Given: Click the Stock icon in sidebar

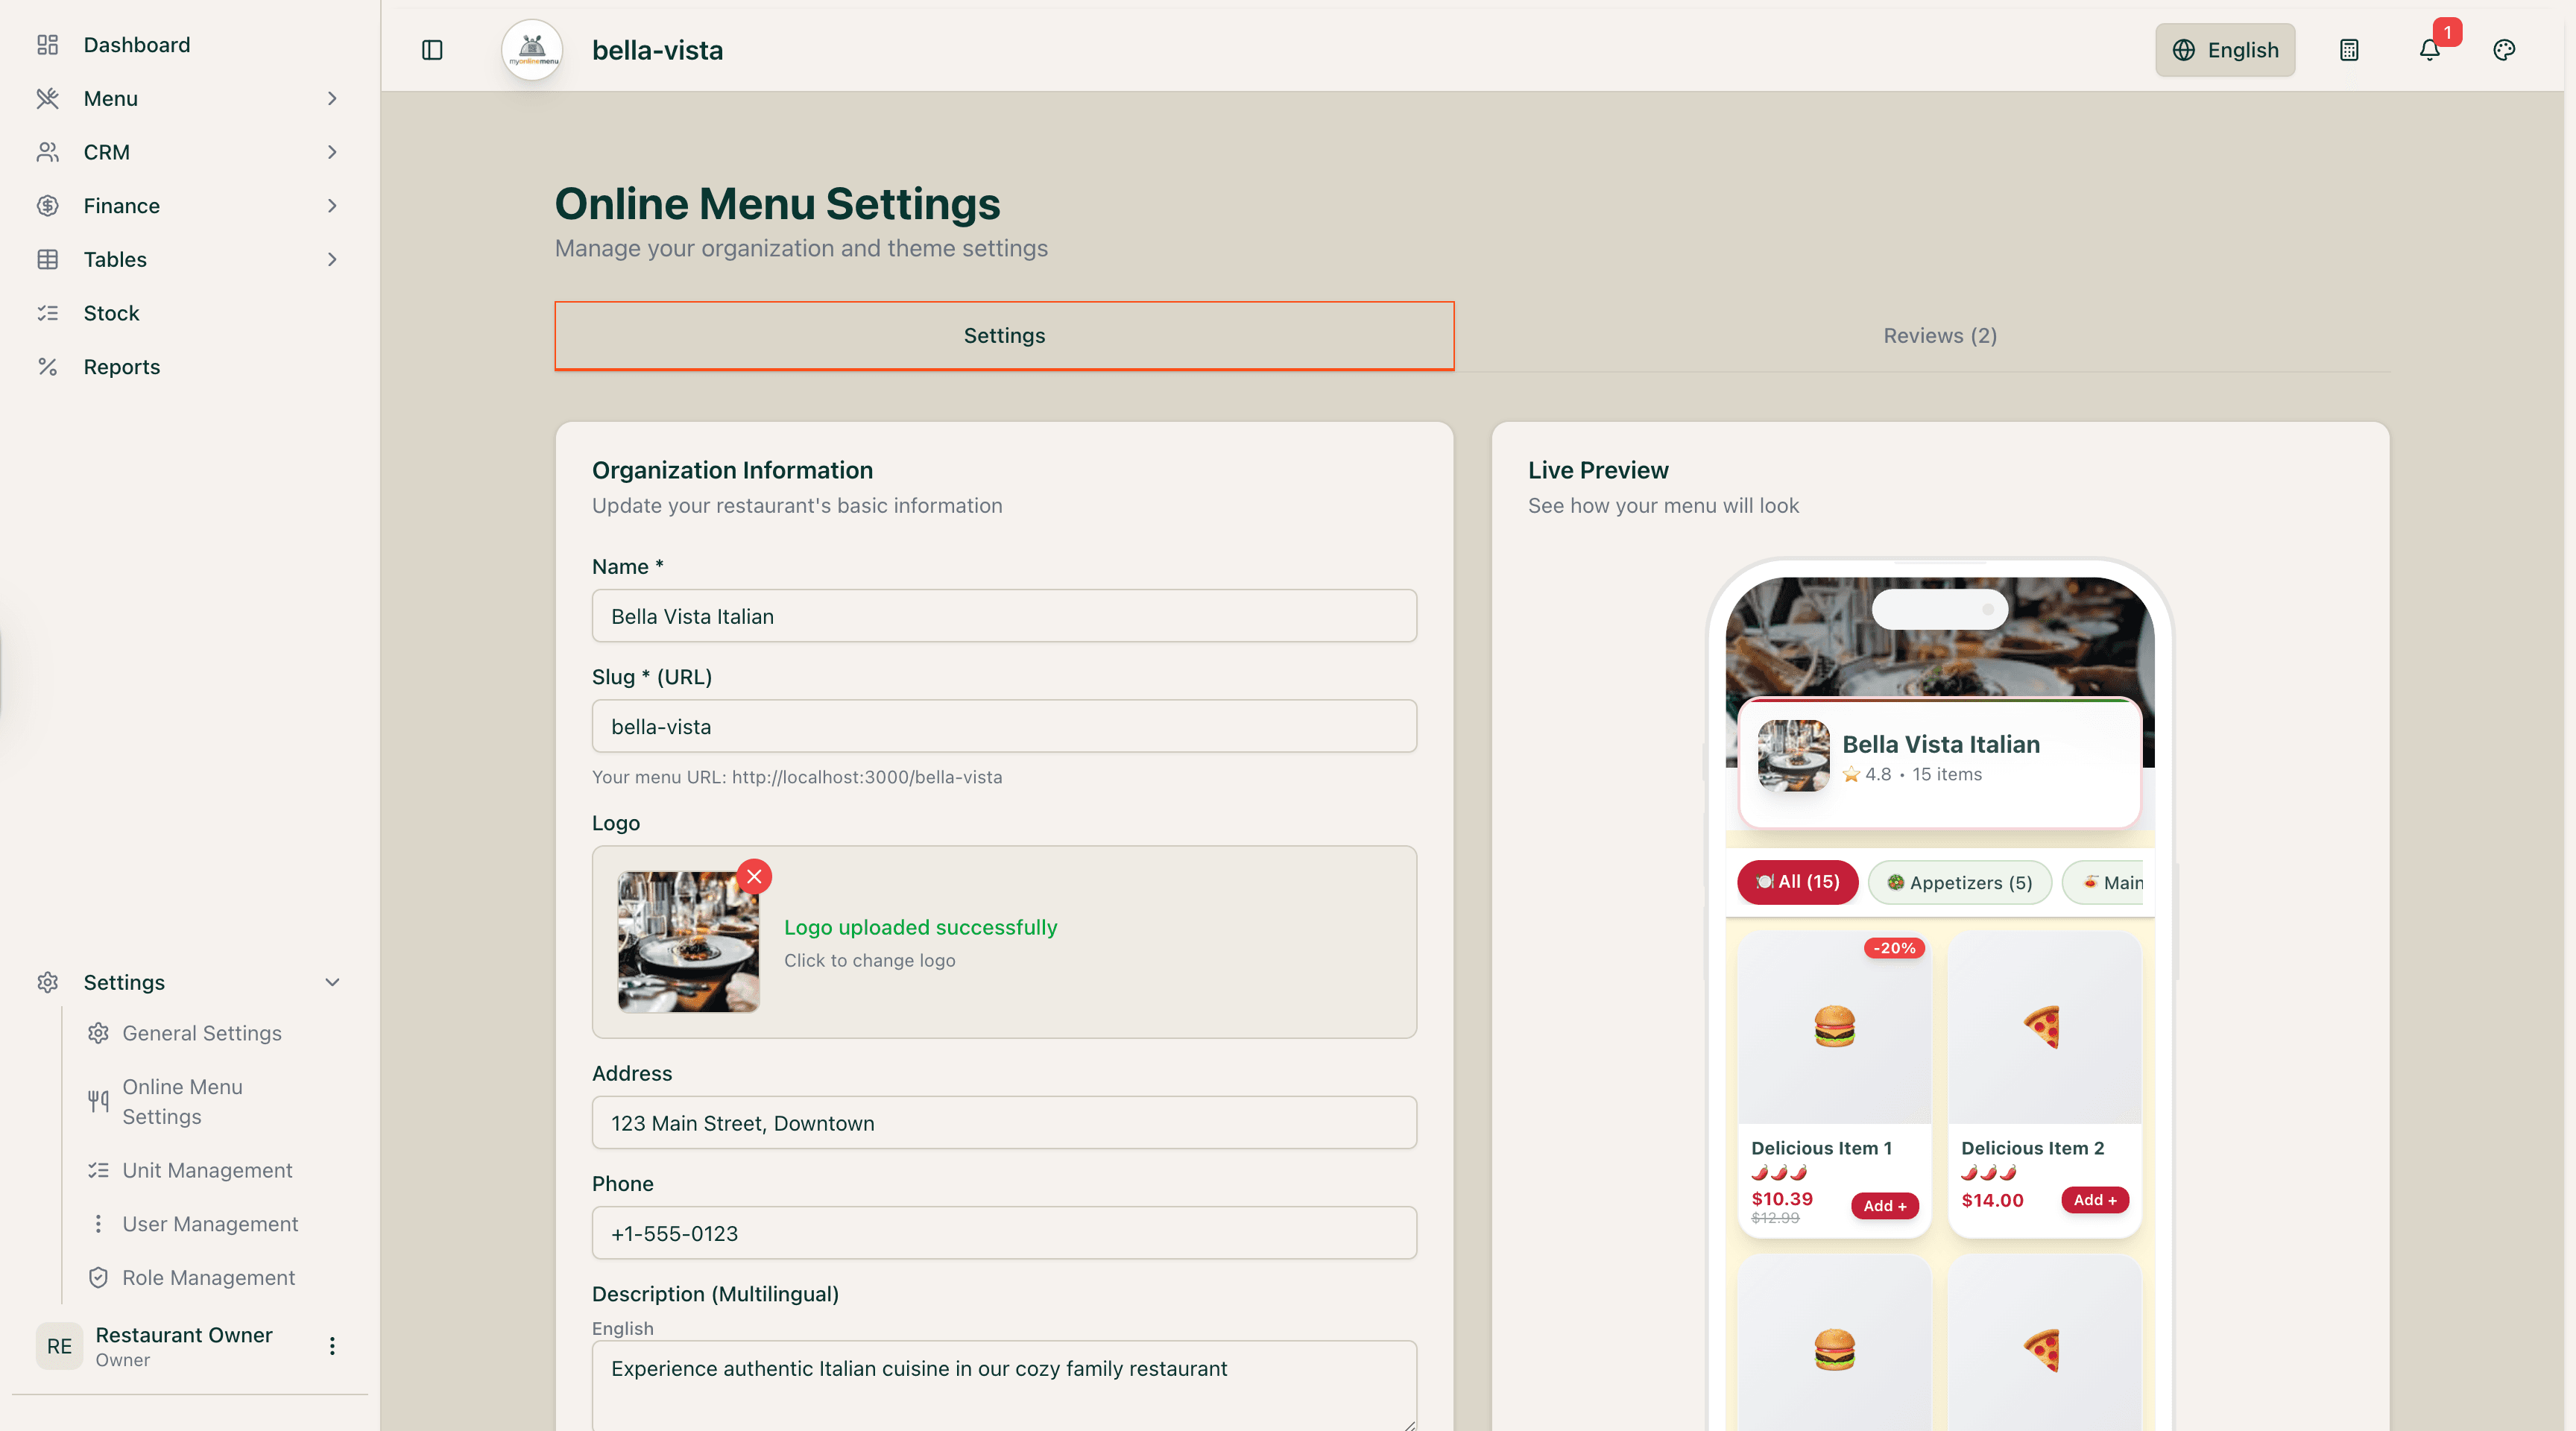Looking at the screenshot, I should [48, 312].
